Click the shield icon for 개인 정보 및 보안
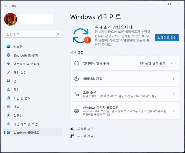This screenshot has height=153, width=185. [8, 124]
